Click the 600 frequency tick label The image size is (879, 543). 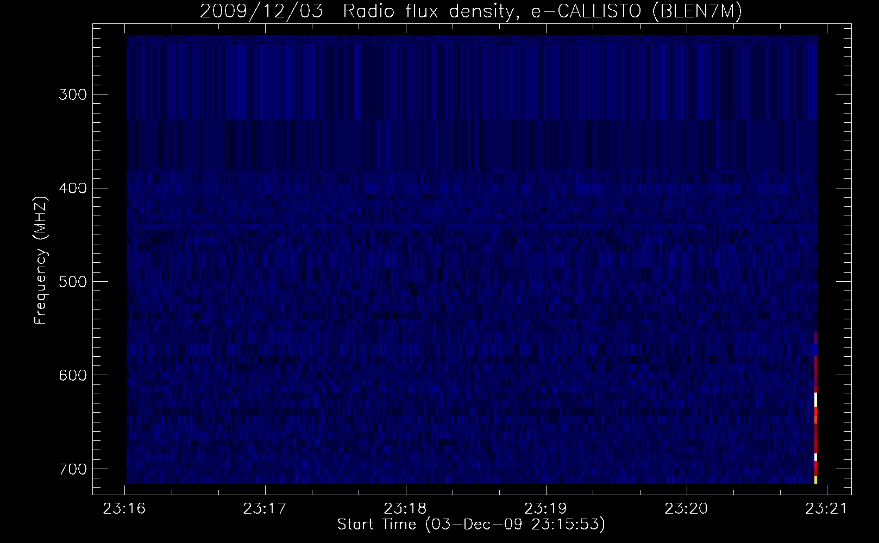pyautogui.click(x=73, y=375)
